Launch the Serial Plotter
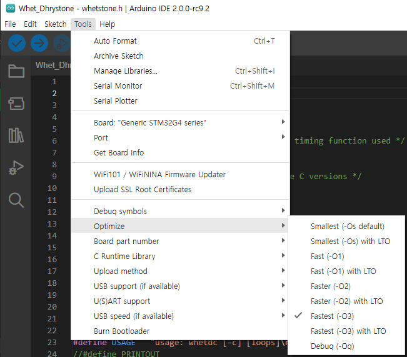407x357 pixels. pyautogui.click(x=180, y=101)
